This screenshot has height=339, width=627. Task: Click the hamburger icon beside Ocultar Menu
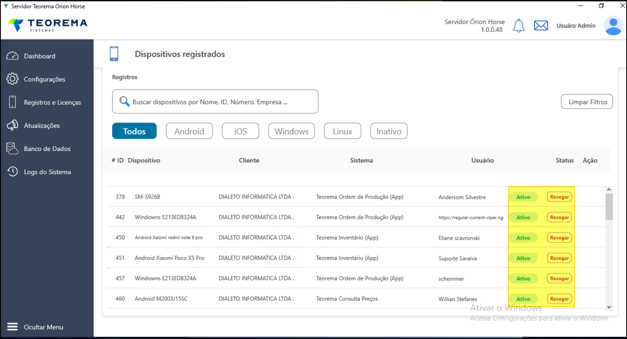pyautogui.click(x=12, y=327)
